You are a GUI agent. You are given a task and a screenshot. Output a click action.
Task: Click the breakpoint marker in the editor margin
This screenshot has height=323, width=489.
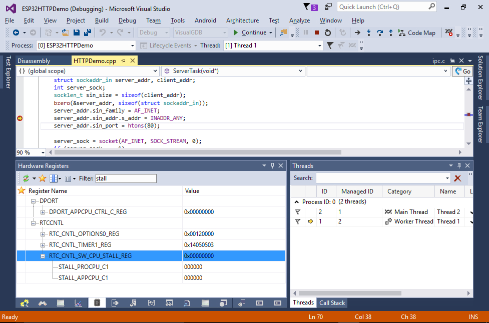pos(20,118)
